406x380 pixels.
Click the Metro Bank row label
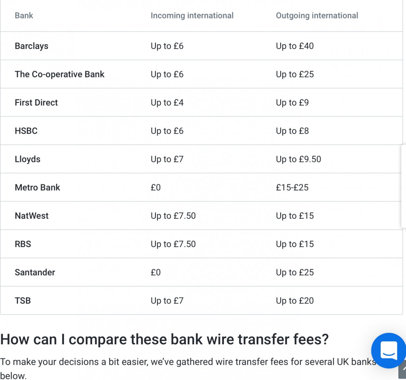[x=38, y=187]
